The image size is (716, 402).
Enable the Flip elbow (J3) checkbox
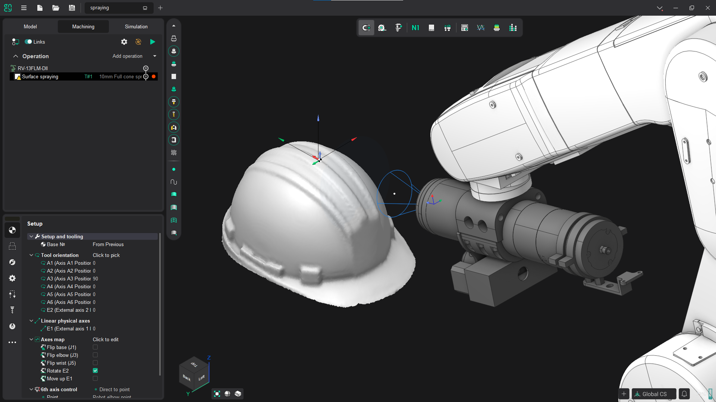[95, 355]
